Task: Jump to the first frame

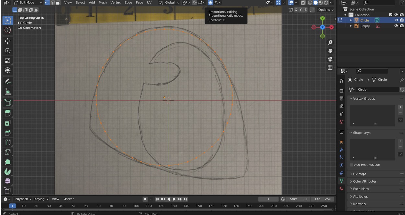Action: coord(157,199)
